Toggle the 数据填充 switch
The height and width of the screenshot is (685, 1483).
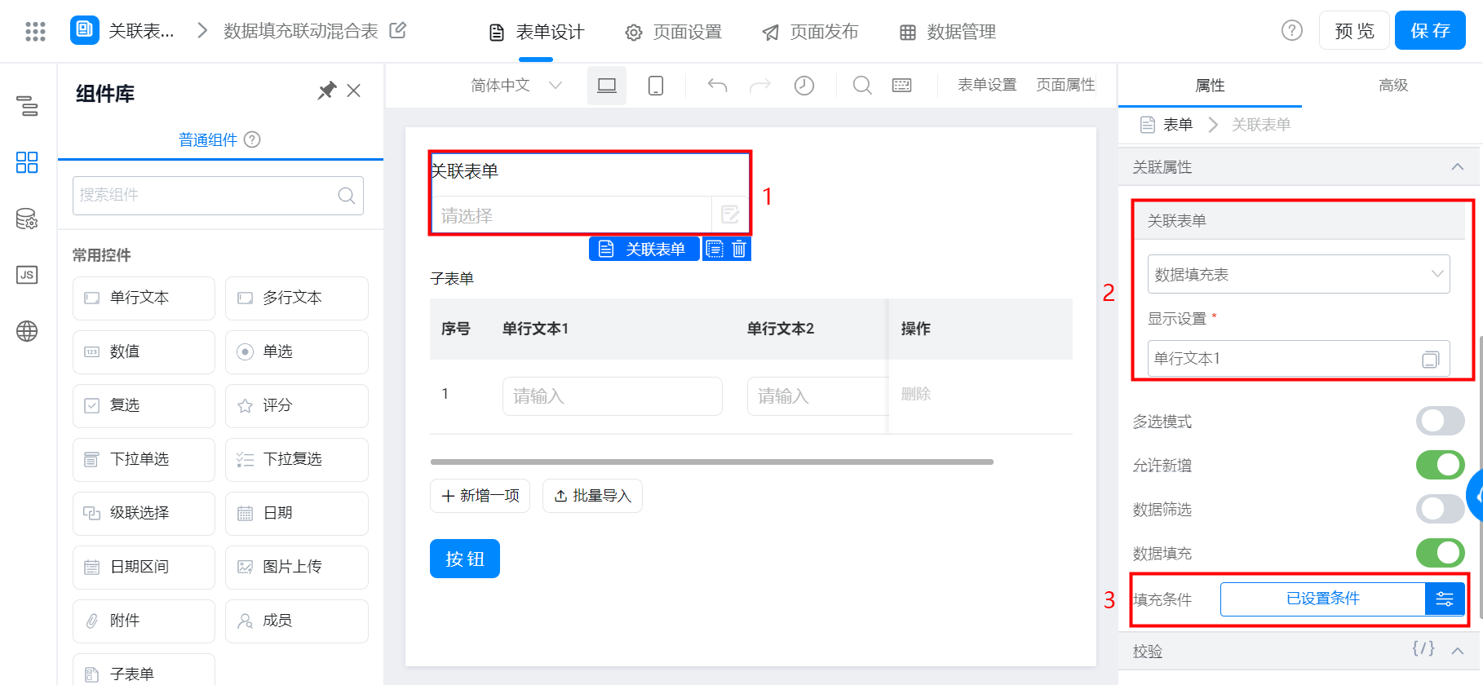tap(1441, 554)
